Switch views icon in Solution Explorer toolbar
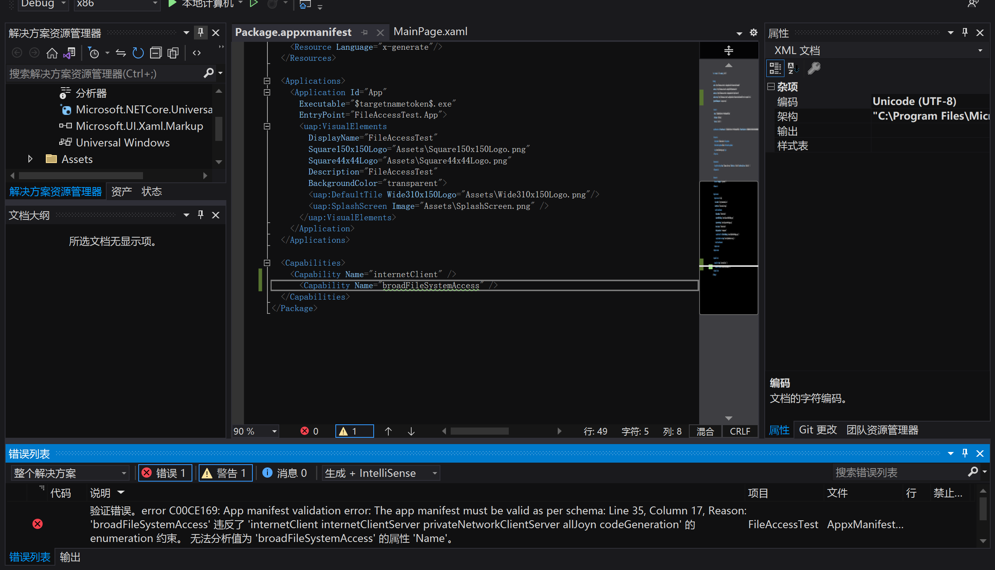 (x=70, y=53)
